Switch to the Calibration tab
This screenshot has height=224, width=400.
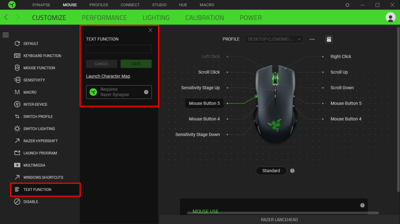pyautogui.click(x=204, y=18)
